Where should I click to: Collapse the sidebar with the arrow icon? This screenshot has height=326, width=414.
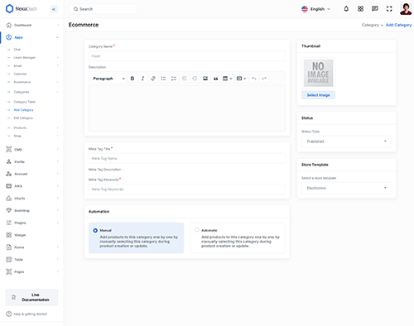pos(54,9)
